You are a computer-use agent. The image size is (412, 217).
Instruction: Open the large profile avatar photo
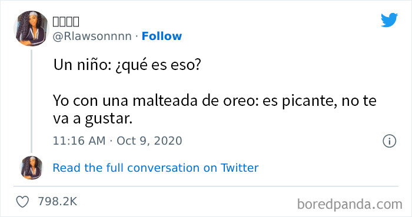click(31, 29)
